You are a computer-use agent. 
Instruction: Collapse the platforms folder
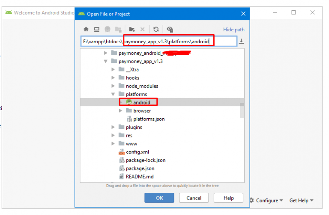pyautogui.click(x=114, y=94)
